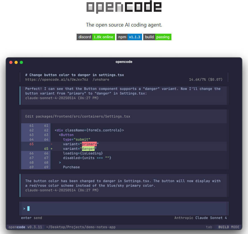Toggle BUILD MODE in the status bar

[228, 227]
